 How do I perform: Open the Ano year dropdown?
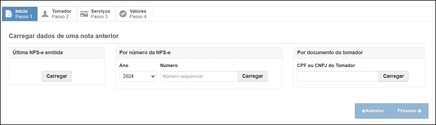[x=138, y=76]
